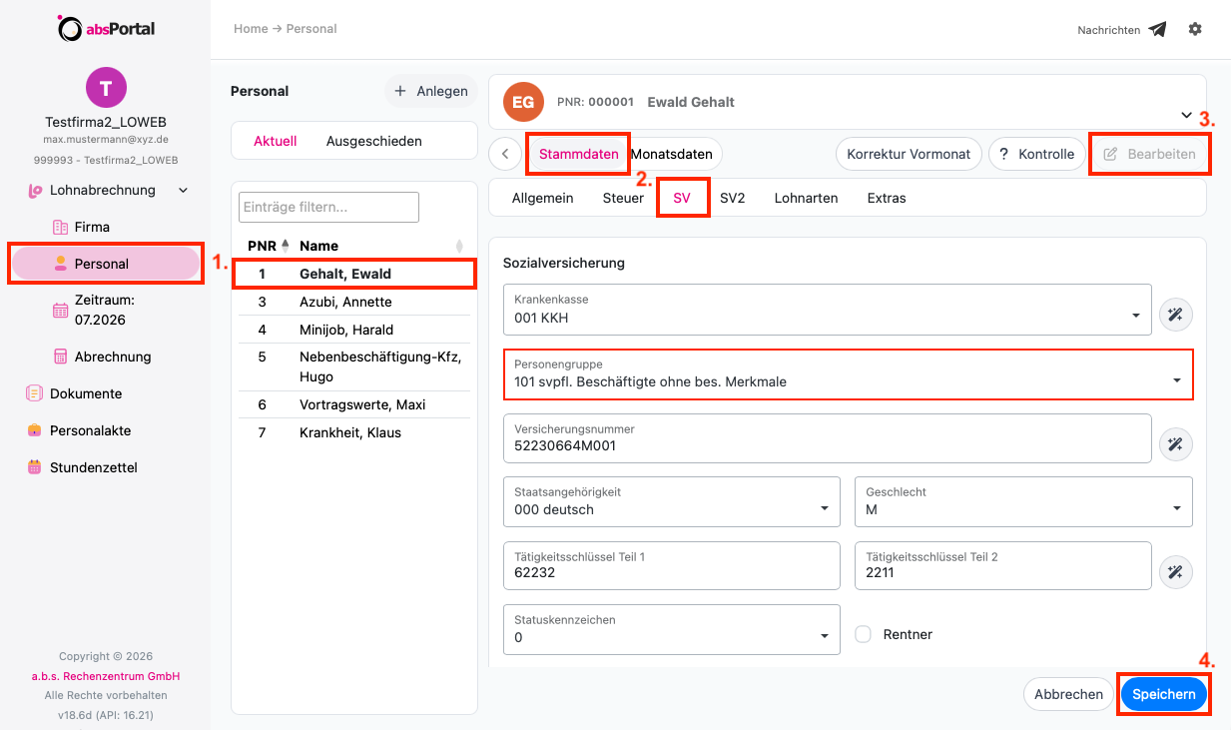Select Abrechnung calculator entry in sidebar
The width and height of the screenshot is (1231, 730).
[x=113, y=357]
